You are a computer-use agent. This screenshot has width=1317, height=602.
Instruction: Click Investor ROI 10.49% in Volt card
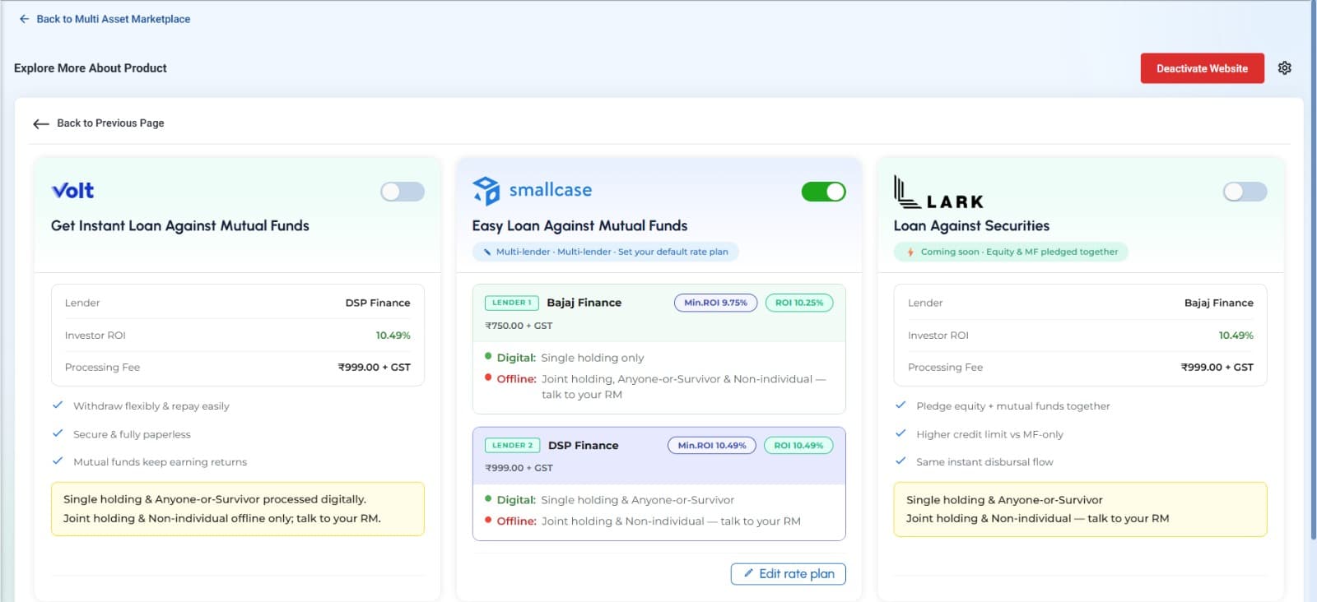point(393,335)
